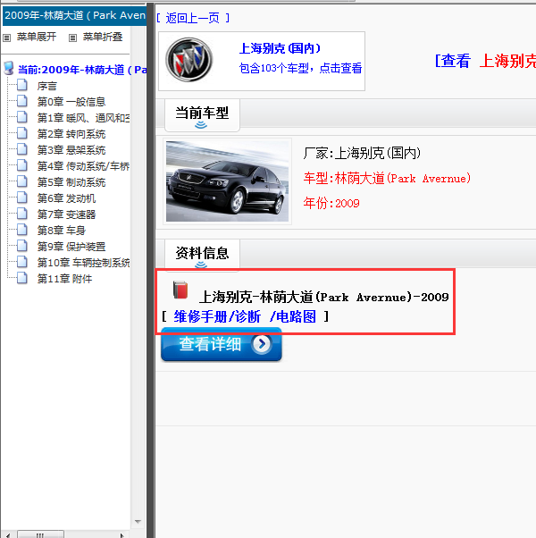Screen dimensions: 536x538
Task: Click the 菜单展开 list icon
Action: click(x=7, y=38)
